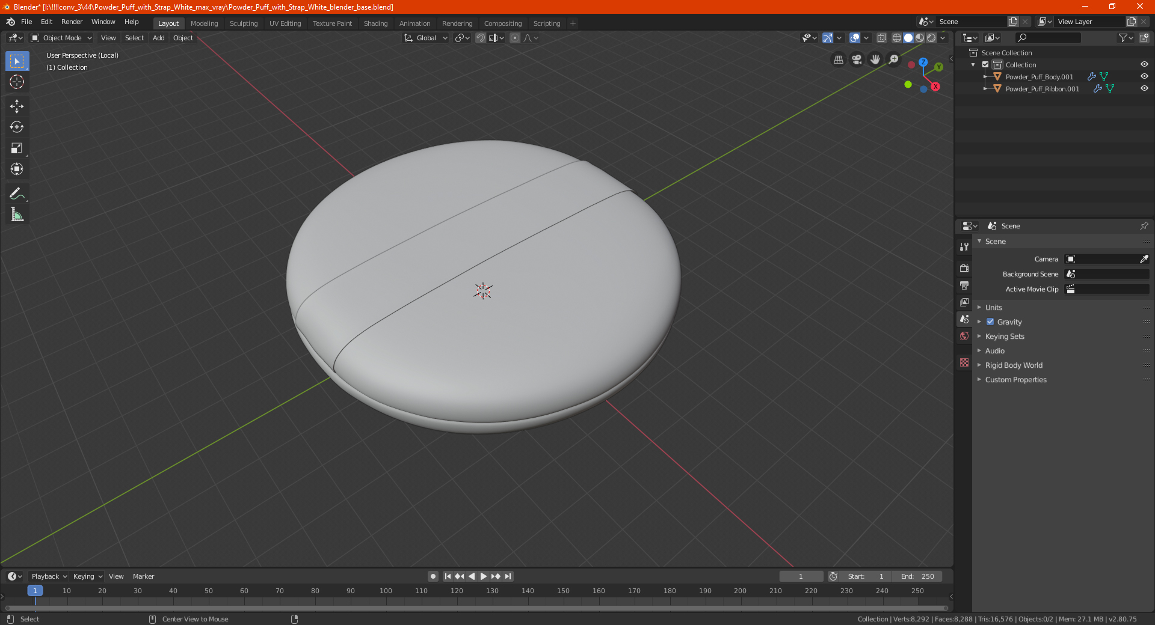Screen dimensions: 1155x625
Task: Click mesh data icon of Powder_Puff_Ribbon.001
Action: pos(1110,89)
